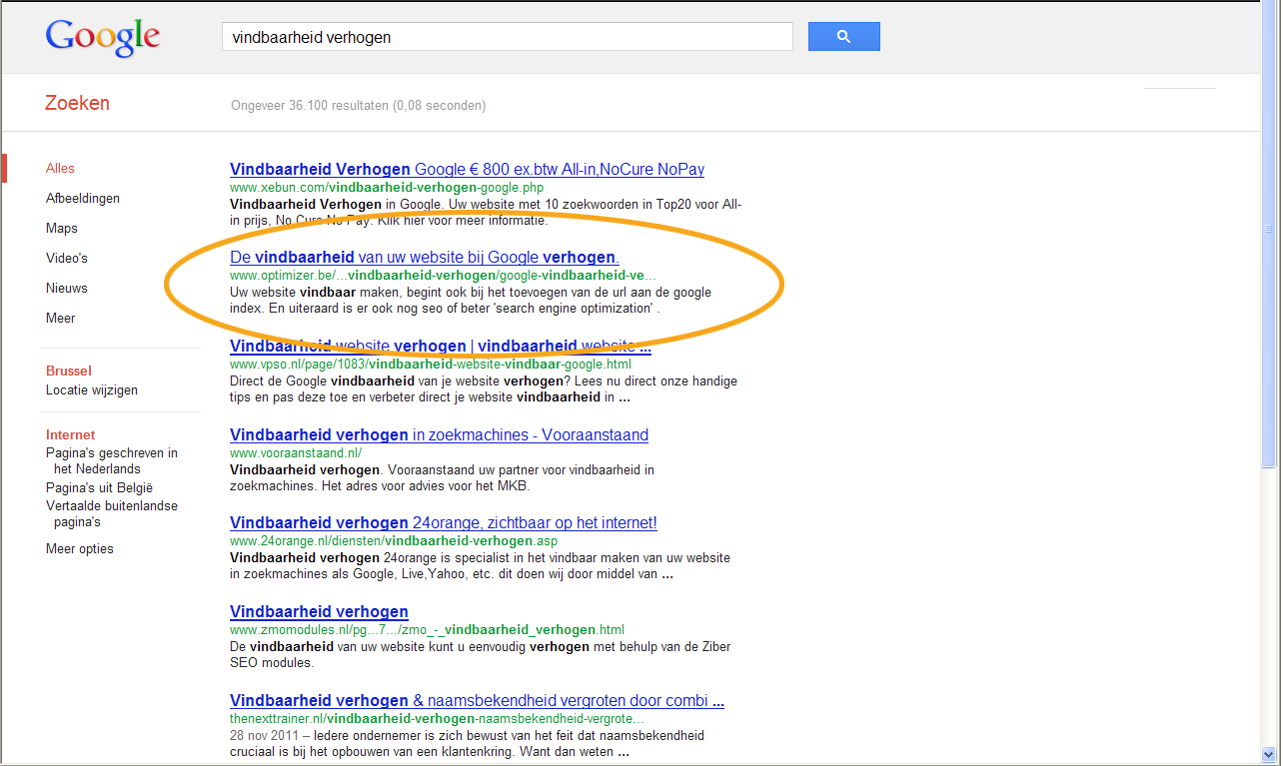Focus the search box containing 'vindbaarheid verhogen'
Image resolution: width=1283 pixels, height=766 pixels.
pyautogui.click(x=508, y=37)
